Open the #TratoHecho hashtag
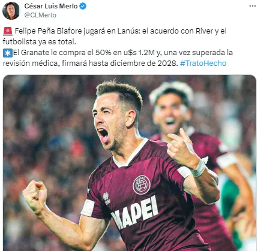 (x=203, y=63)
